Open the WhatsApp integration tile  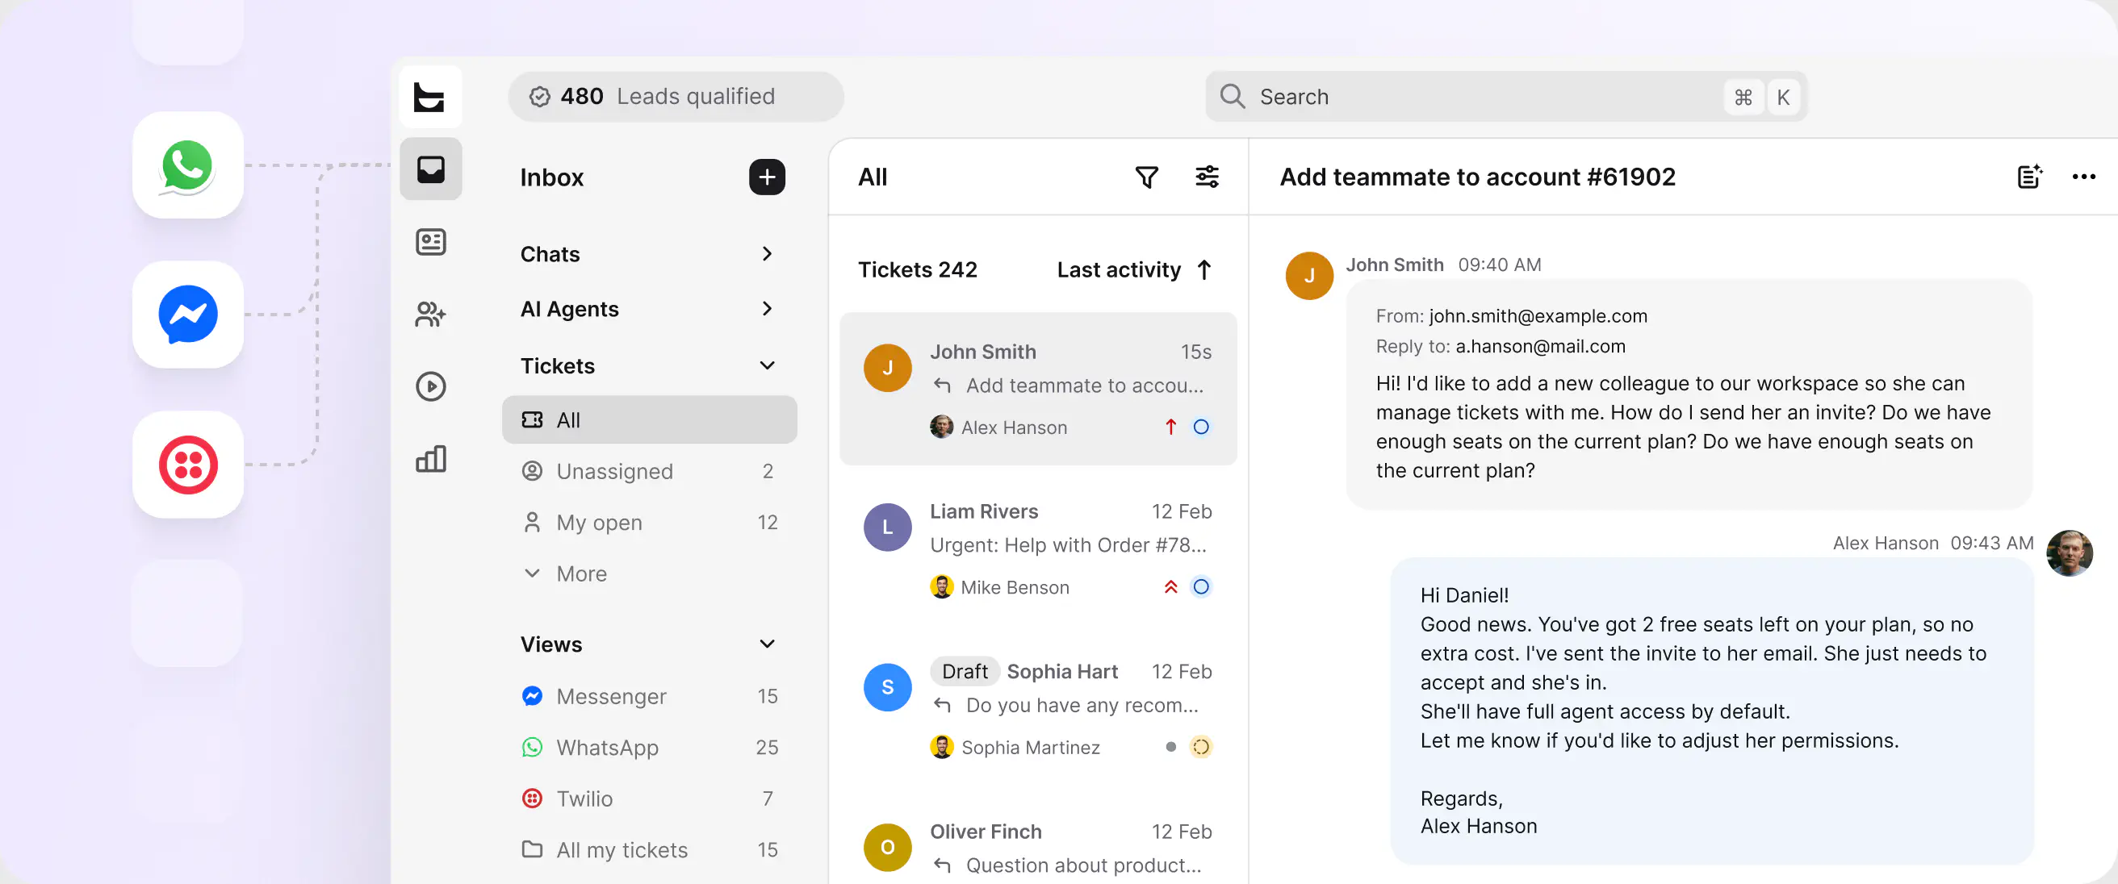click(x=187, y=165)
